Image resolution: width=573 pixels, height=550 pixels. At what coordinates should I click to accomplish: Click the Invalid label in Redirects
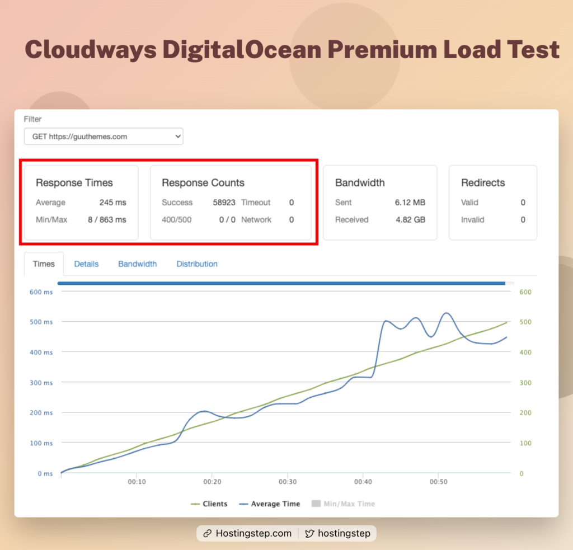click(472, 220)
